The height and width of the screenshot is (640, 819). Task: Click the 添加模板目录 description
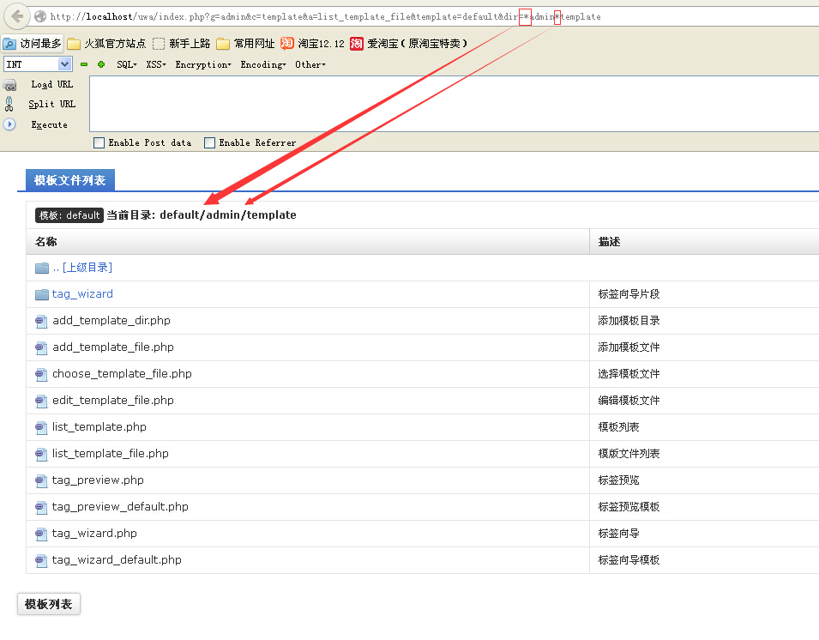pyautogui.click(x=629, y=321)
